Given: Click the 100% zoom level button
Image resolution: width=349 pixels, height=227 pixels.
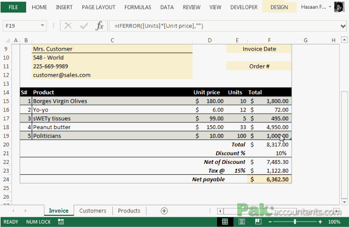Looking at the screenshot, I should (334, 222).
